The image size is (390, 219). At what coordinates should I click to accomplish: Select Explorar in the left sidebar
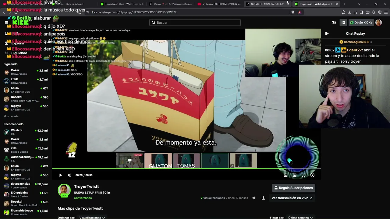click(17, 43)
